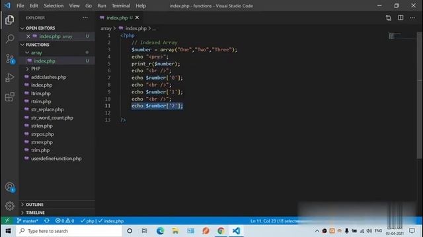Open the Manage gear icon
Screen dimensions: 423x237
tap(10, 206)
